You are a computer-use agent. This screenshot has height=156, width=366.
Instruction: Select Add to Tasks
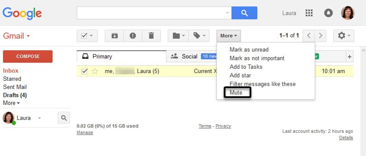point(246,67)
